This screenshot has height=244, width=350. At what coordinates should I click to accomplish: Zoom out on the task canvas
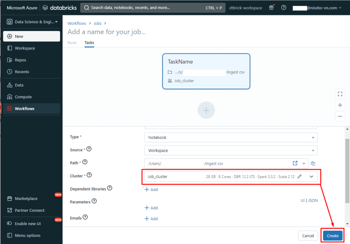click(340, 116)
